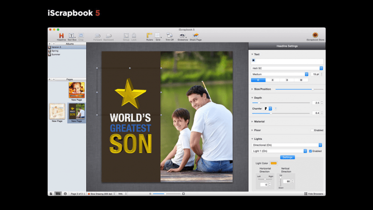
Task: Click the headline text input field
Action: point(287,61)
